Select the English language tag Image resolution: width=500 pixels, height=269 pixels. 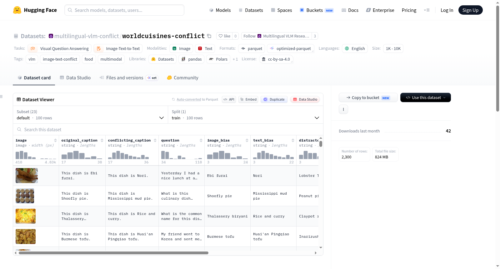[x=355, y=48]
